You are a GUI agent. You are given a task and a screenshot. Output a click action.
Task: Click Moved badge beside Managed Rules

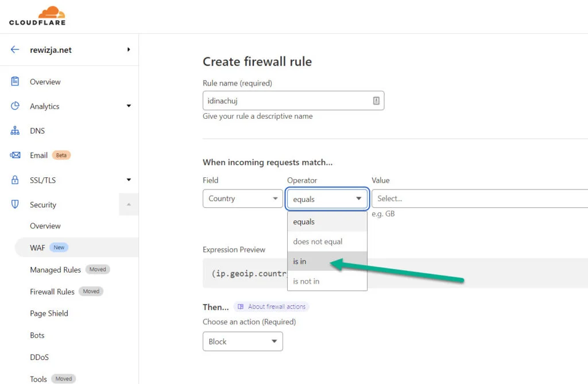(x=98, y=269)
